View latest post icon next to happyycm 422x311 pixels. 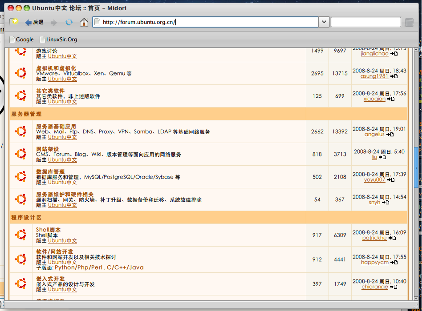coord(394,263)
